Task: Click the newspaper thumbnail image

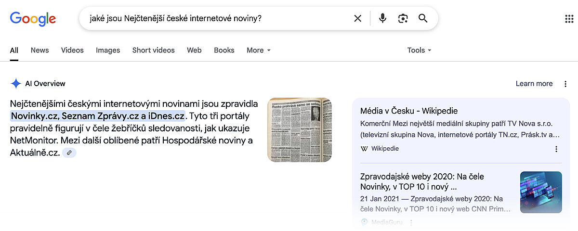Action: coord(300,129)
